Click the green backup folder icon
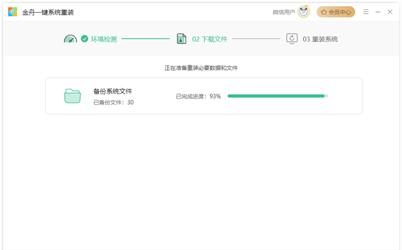Image resolution: width=402 pixels, height=250 pixels. (72, 96)
